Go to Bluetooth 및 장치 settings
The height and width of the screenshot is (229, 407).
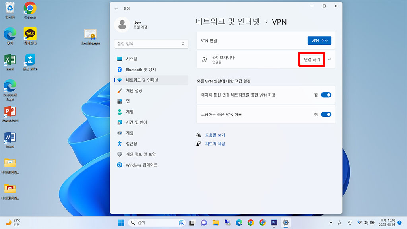tap(151, 70)
